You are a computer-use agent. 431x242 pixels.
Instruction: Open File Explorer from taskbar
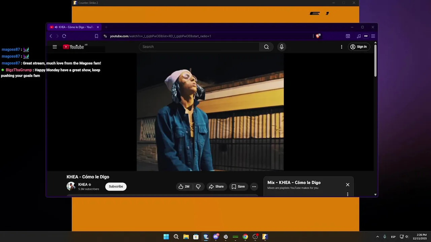pos(186,237)
